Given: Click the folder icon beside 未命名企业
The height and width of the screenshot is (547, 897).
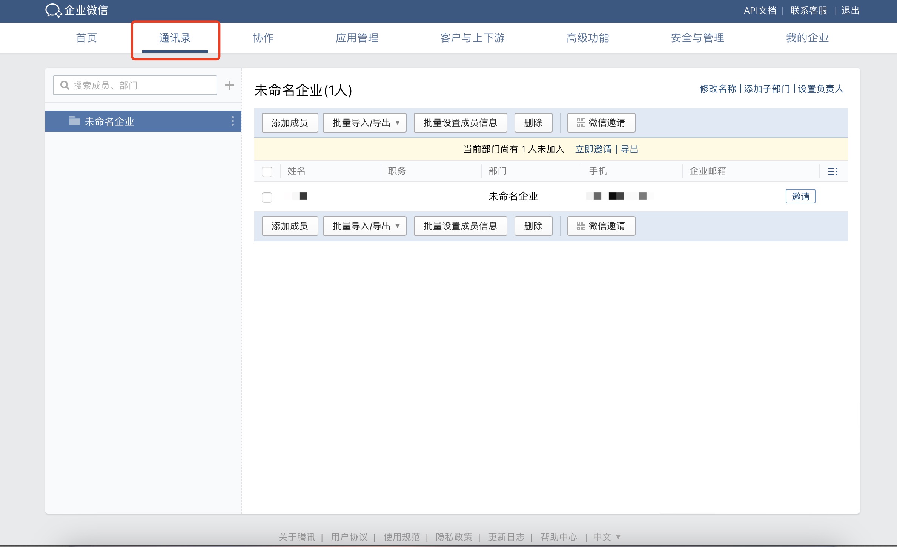Looking at the screenshot, I should tap(74, 121).
